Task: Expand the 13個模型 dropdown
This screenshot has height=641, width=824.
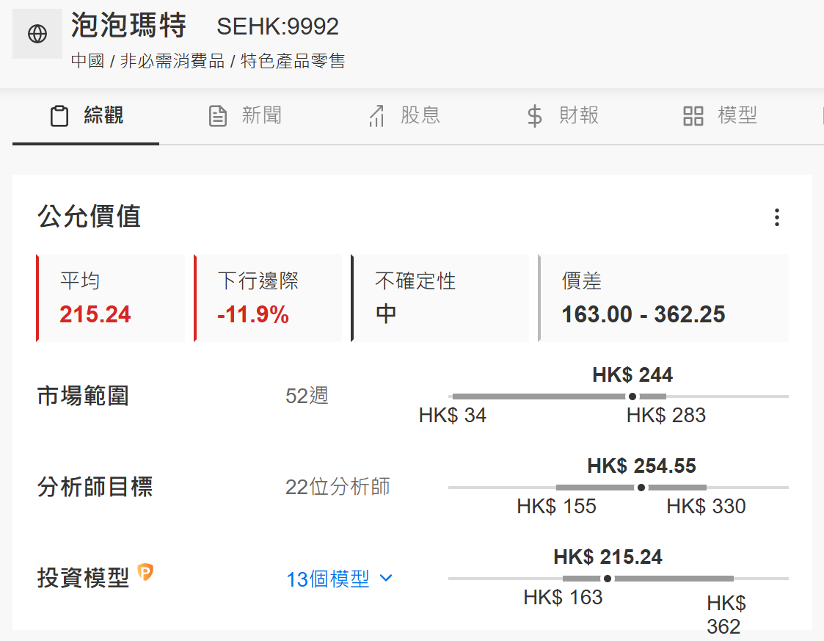Action: coord(339,579)
